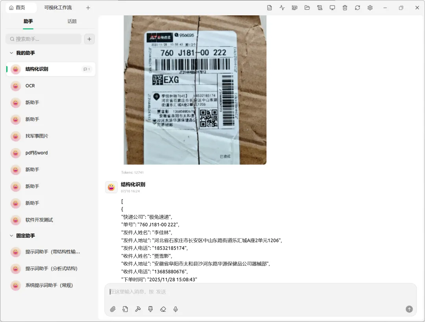
Task: Click the "收件人姓名": "贾雪影" line
Action: tap(147, 256)
